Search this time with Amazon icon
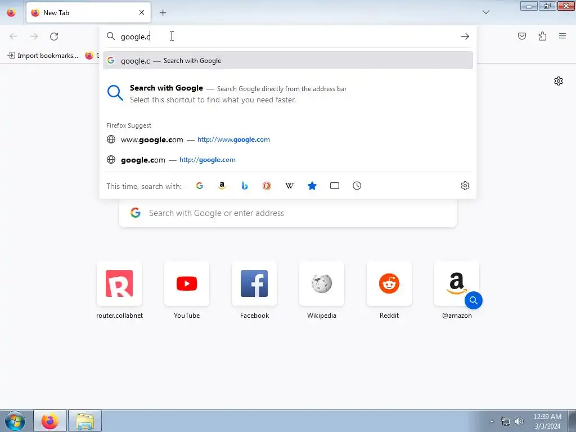Screen dimensions: 576x432 click(222, 186)
